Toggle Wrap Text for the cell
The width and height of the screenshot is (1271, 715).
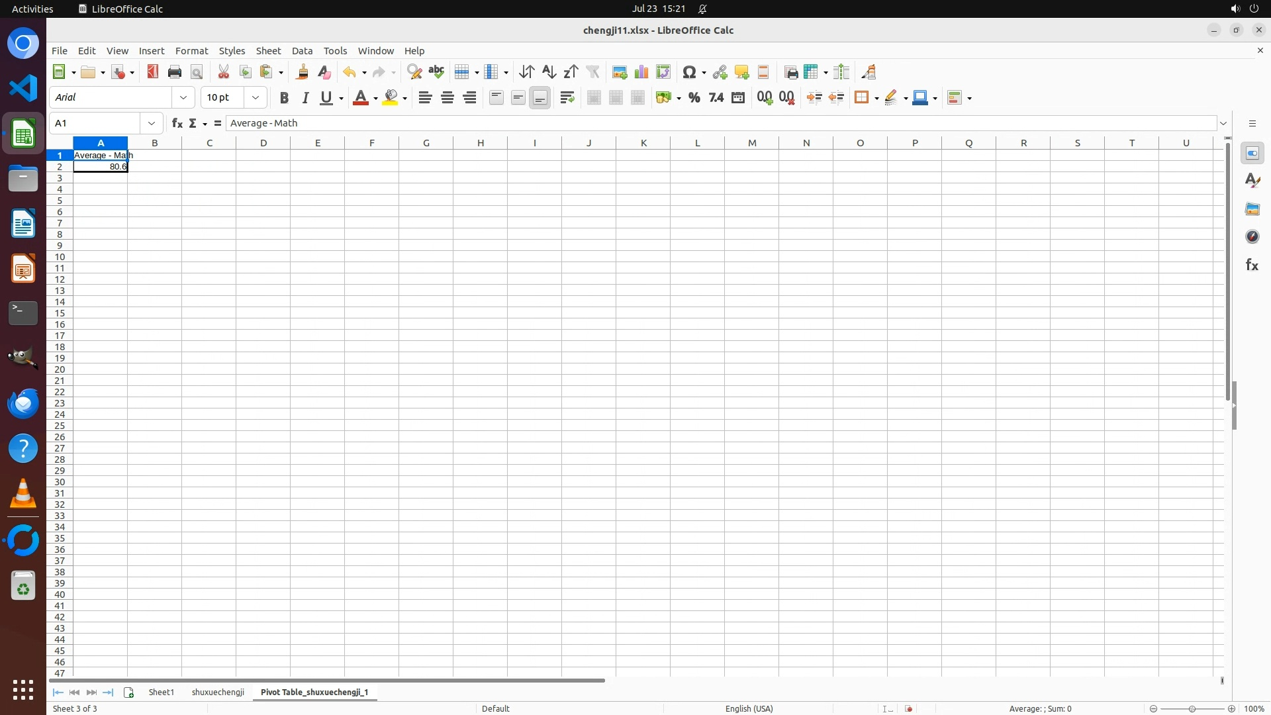click(567, 98)
